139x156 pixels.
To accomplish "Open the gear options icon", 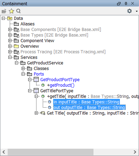I will [129, 11].
